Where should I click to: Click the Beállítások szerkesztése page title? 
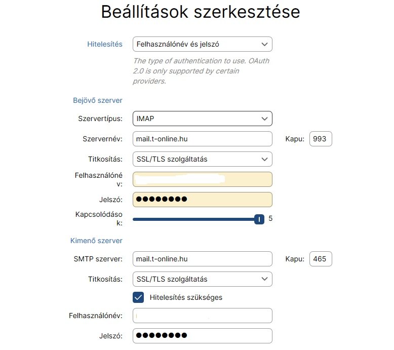(x=201, y=12)
